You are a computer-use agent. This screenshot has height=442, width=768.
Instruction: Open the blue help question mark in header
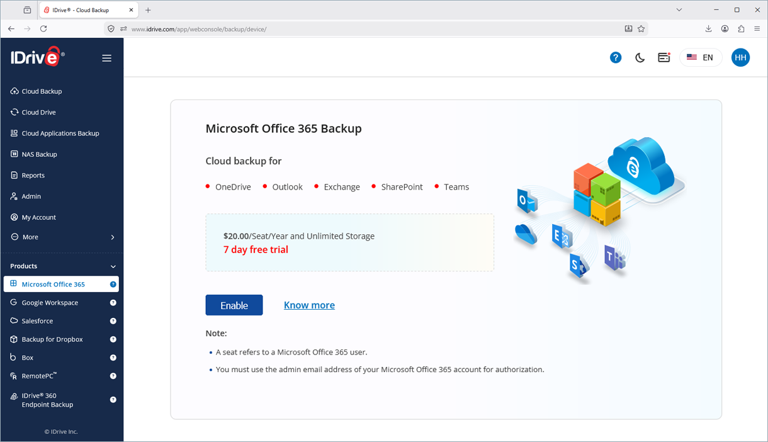tap(616, 57)
